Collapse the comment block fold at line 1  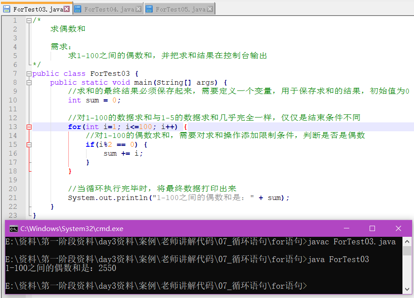tap(29, 20)
